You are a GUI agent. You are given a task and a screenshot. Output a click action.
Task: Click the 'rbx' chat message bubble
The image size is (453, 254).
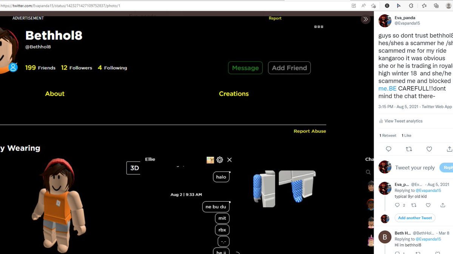[x=222, y=230]
